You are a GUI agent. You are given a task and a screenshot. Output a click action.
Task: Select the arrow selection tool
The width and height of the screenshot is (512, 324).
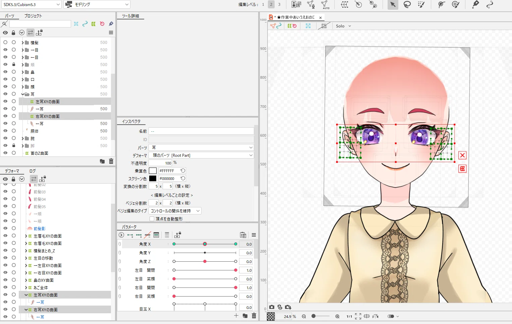pos(393,4)
